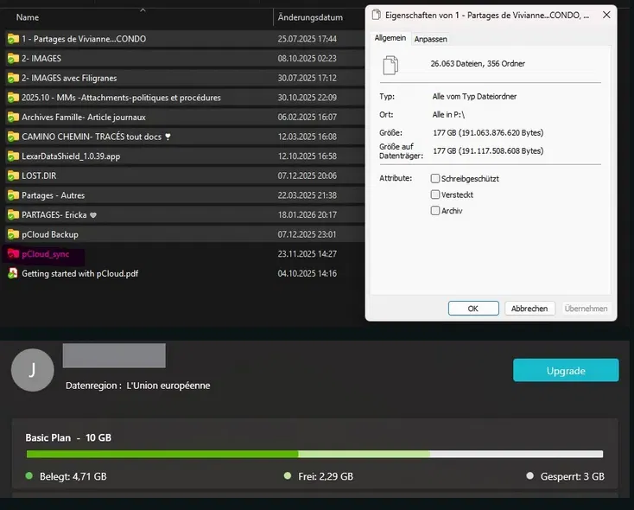The height and width of the screenshot is (510, 634).
Task: Switch to the Allgemein tab
Action: tap(390, 38)
